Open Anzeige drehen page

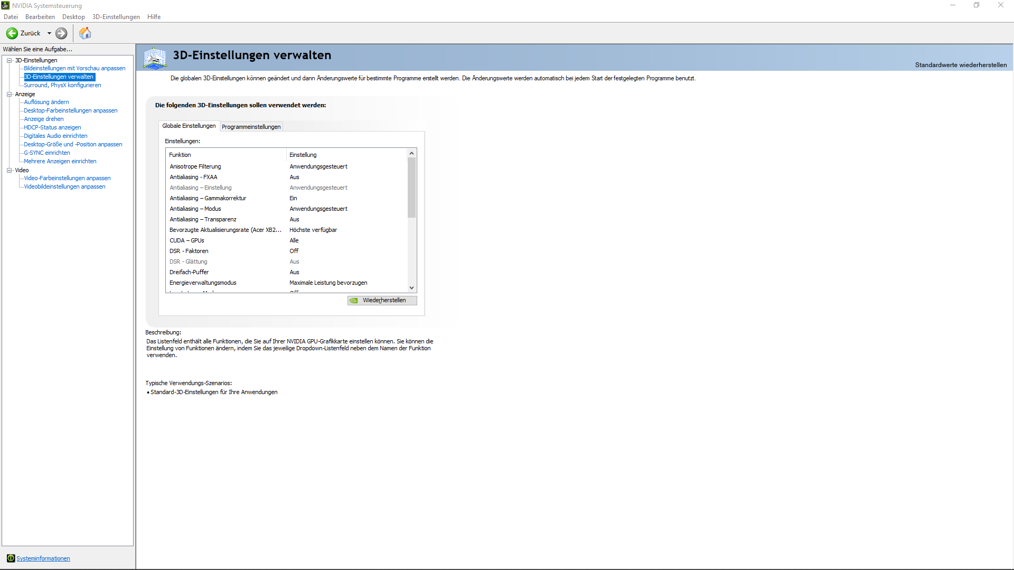pyautogui.click(x=44, y=119)
